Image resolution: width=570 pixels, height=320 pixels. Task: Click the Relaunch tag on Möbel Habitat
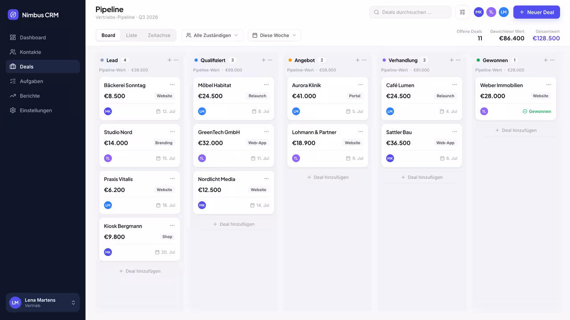pos(257,96)
